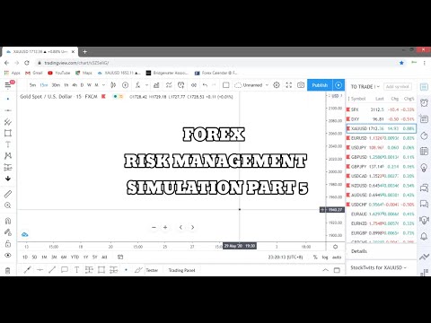Screen dimensions: 431x323
Task: Open the Notifications bell panel
Action: click(x=424, y=236)
